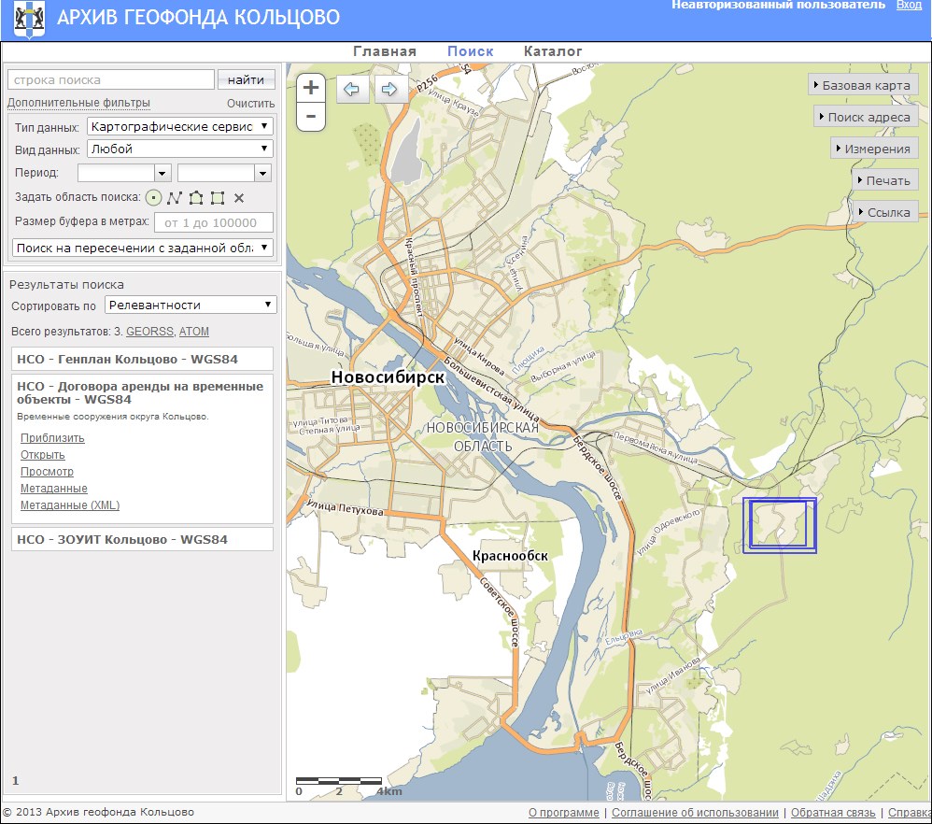Click the найти search button
The height and width of the screenshot is (824, 932).
click(246, 79)
